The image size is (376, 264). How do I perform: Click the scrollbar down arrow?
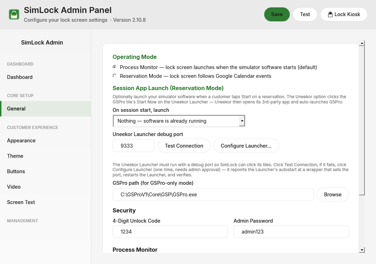[362, 250]
